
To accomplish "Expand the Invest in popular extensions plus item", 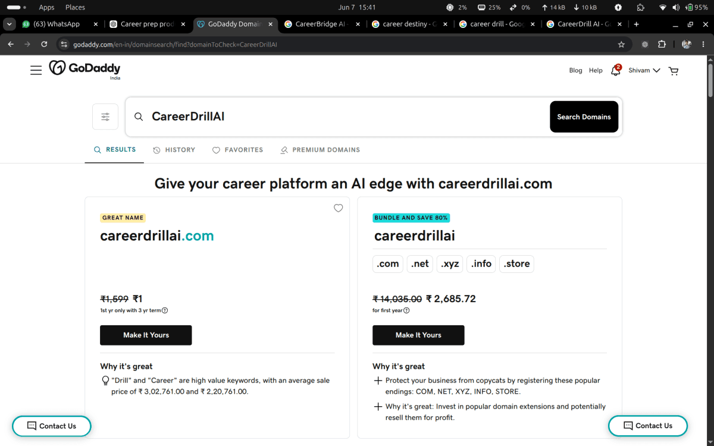I will [x=378, y=407].
